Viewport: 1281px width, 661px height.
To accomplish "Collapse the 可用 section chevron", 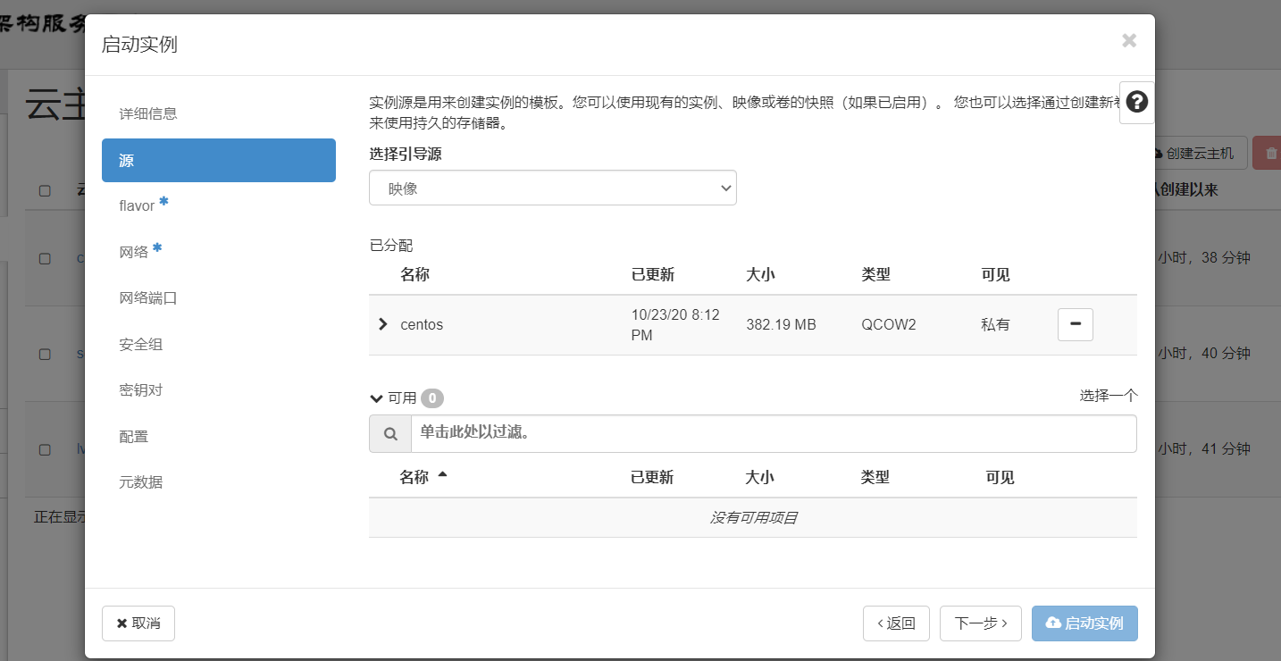I will click(x=376, y=398).
